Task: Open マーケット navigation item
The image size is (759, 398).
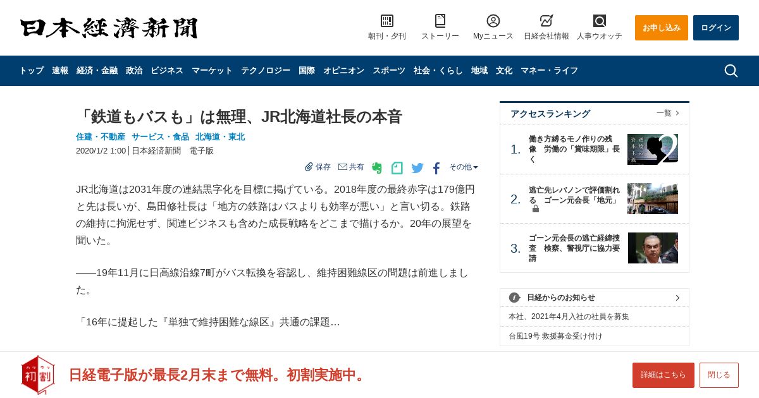Action: point(212,71)
